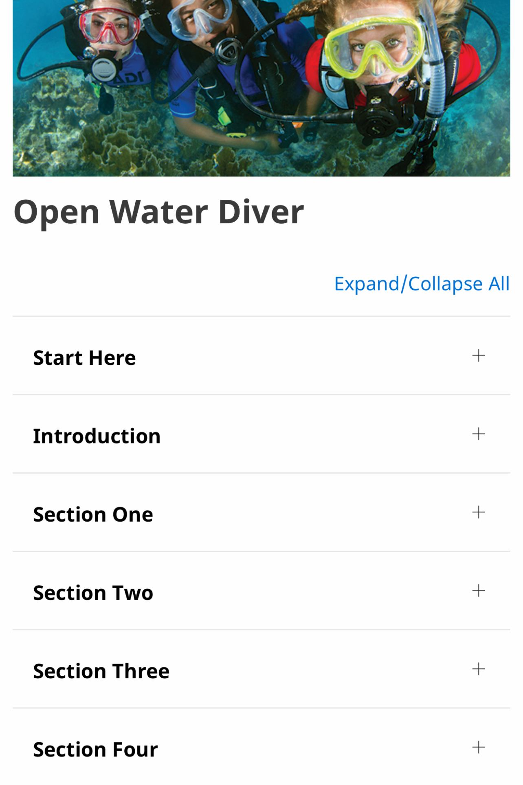Expand Section One using its plus icon

479,512
